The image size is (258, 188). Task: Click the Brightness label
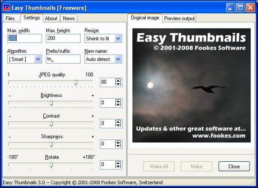point(51,95)
